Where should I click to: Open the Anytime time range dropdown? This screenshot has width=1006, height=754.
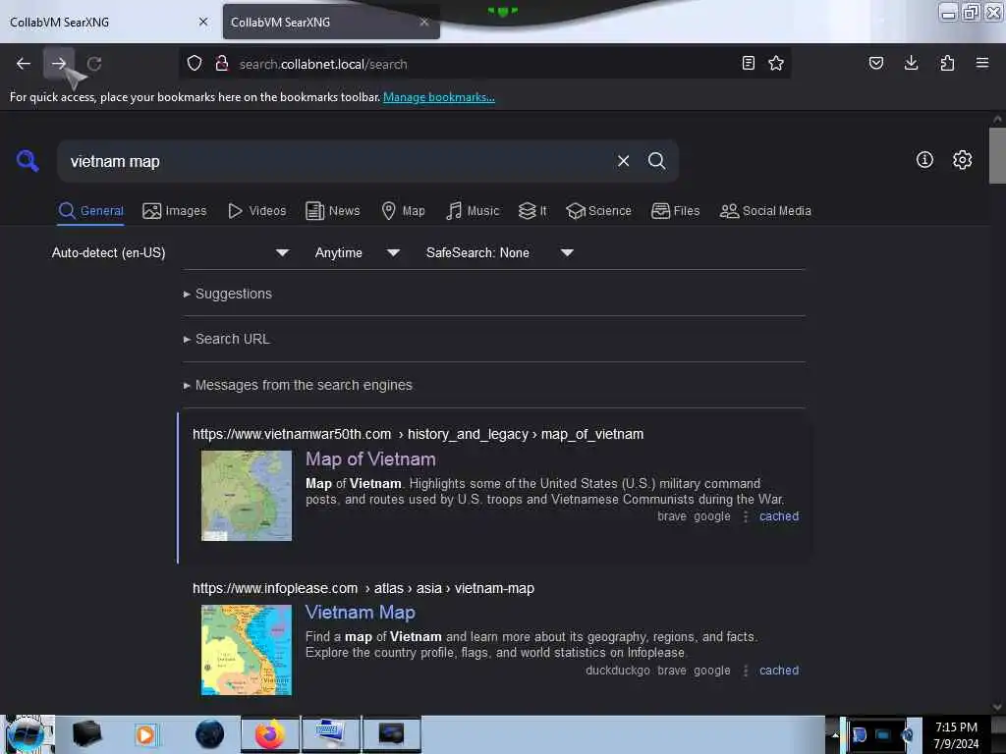coord(358,252)
